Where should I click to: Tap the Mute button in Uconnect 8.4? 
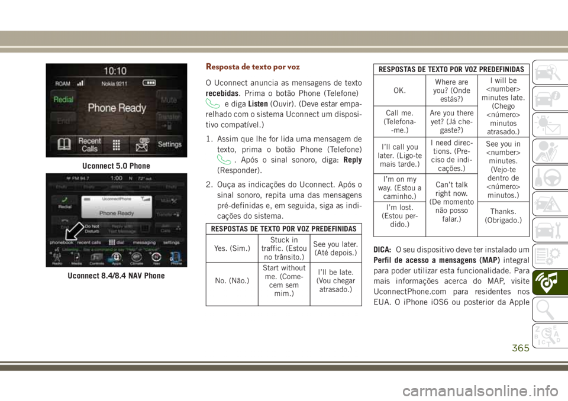[x=169, y=200]
